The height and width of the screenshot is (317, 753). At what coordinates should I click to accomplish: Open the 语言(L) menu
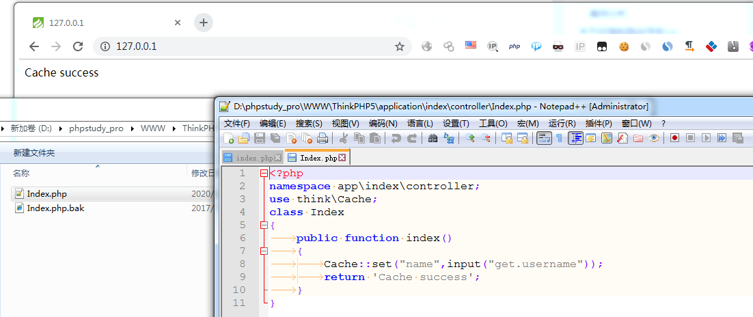(x=420, y=124)
